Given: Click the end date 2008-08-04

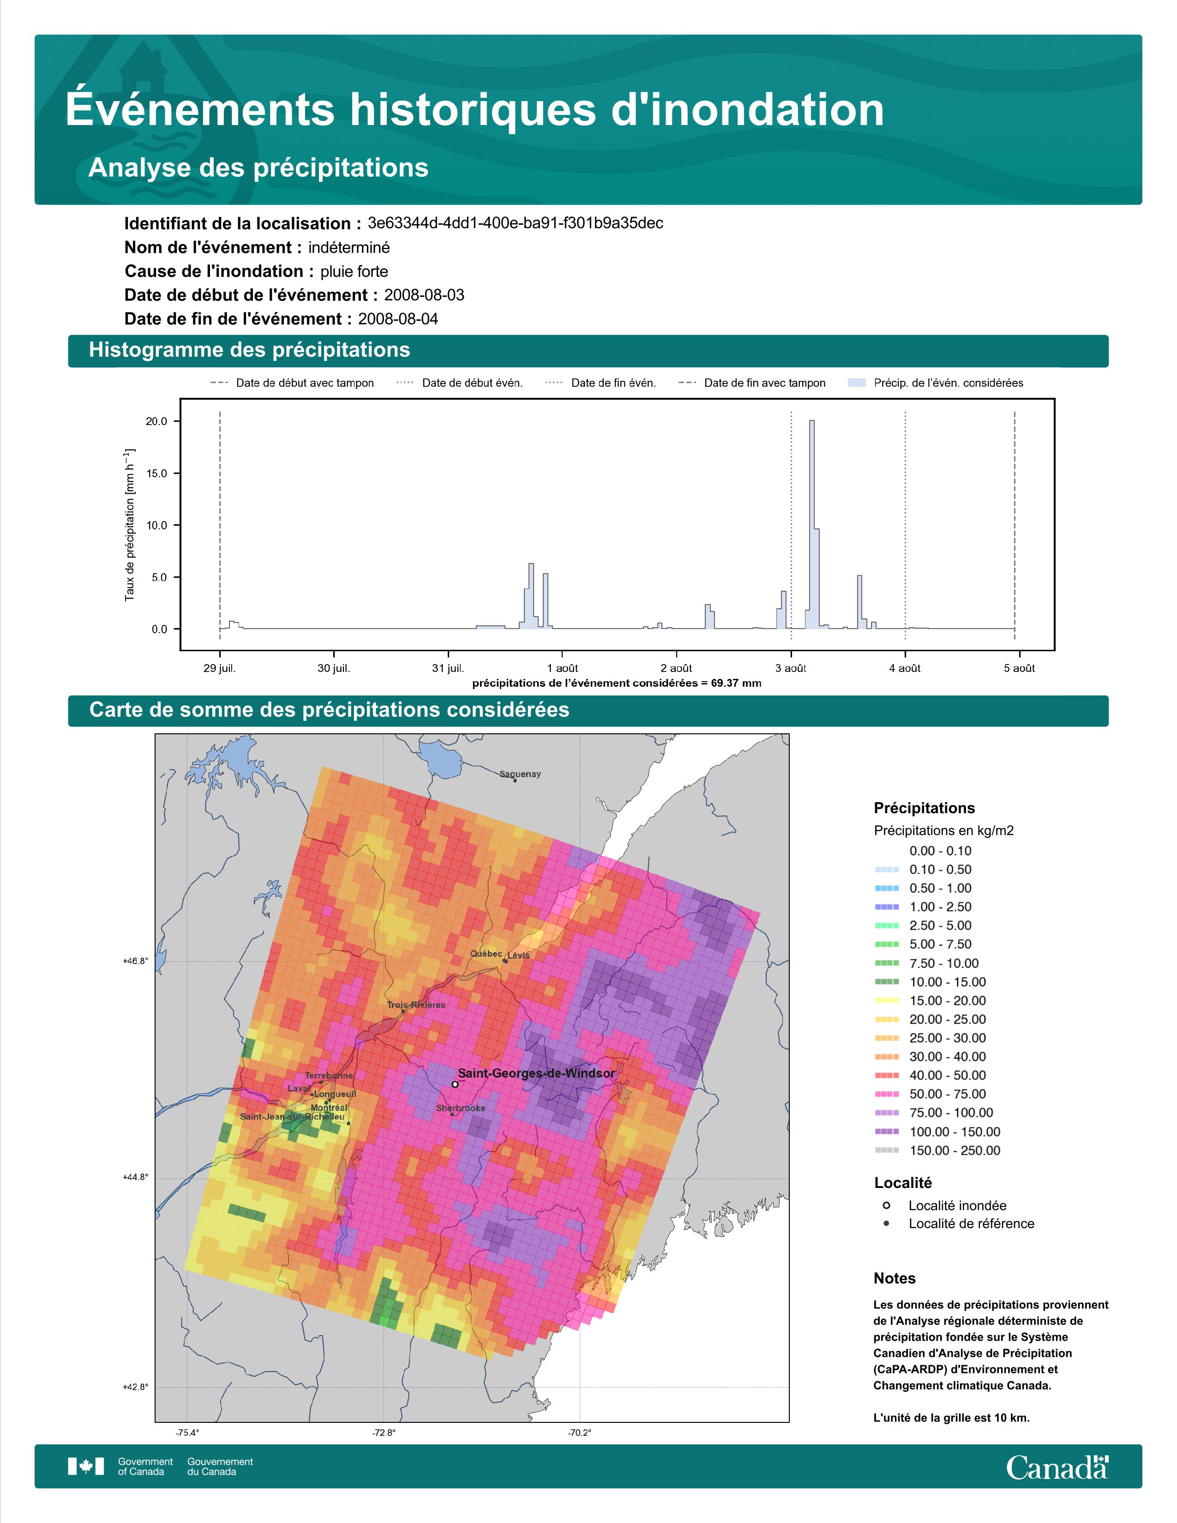Looking at the screenshot, I should click(x=398, y=319).
